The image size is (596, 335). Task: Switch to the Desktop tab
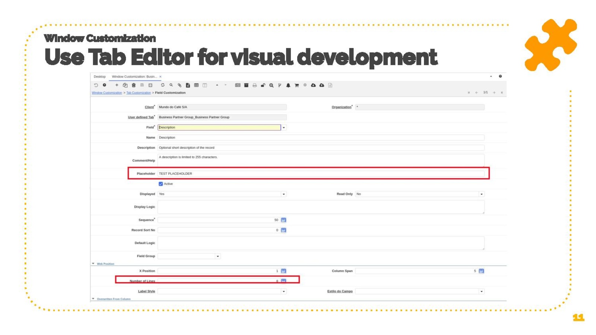99,77
